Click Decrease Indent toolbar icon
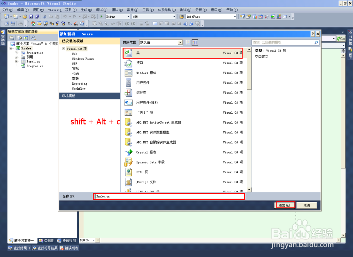353x257 pixels. (x=127, y=24)
